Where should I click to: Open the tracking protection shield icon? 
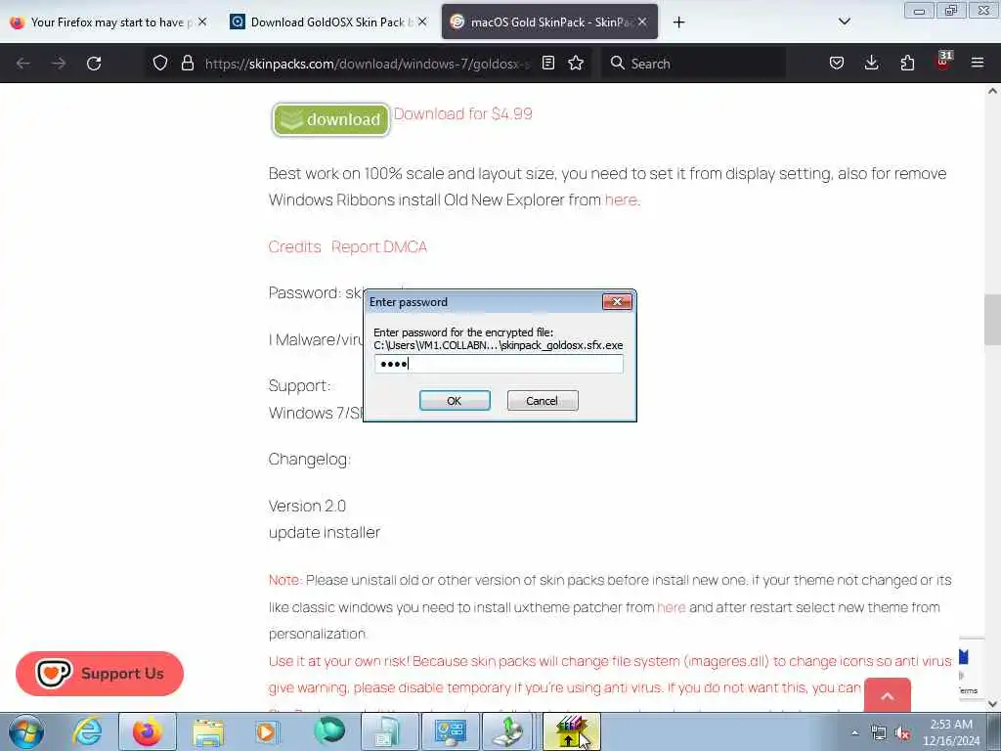point(160,63)
